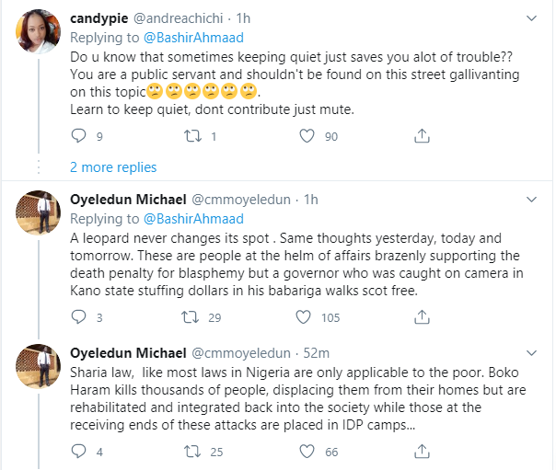
Task: Open @BashirAhmaad link in candypie's reply
Action: tap(193, 38)
